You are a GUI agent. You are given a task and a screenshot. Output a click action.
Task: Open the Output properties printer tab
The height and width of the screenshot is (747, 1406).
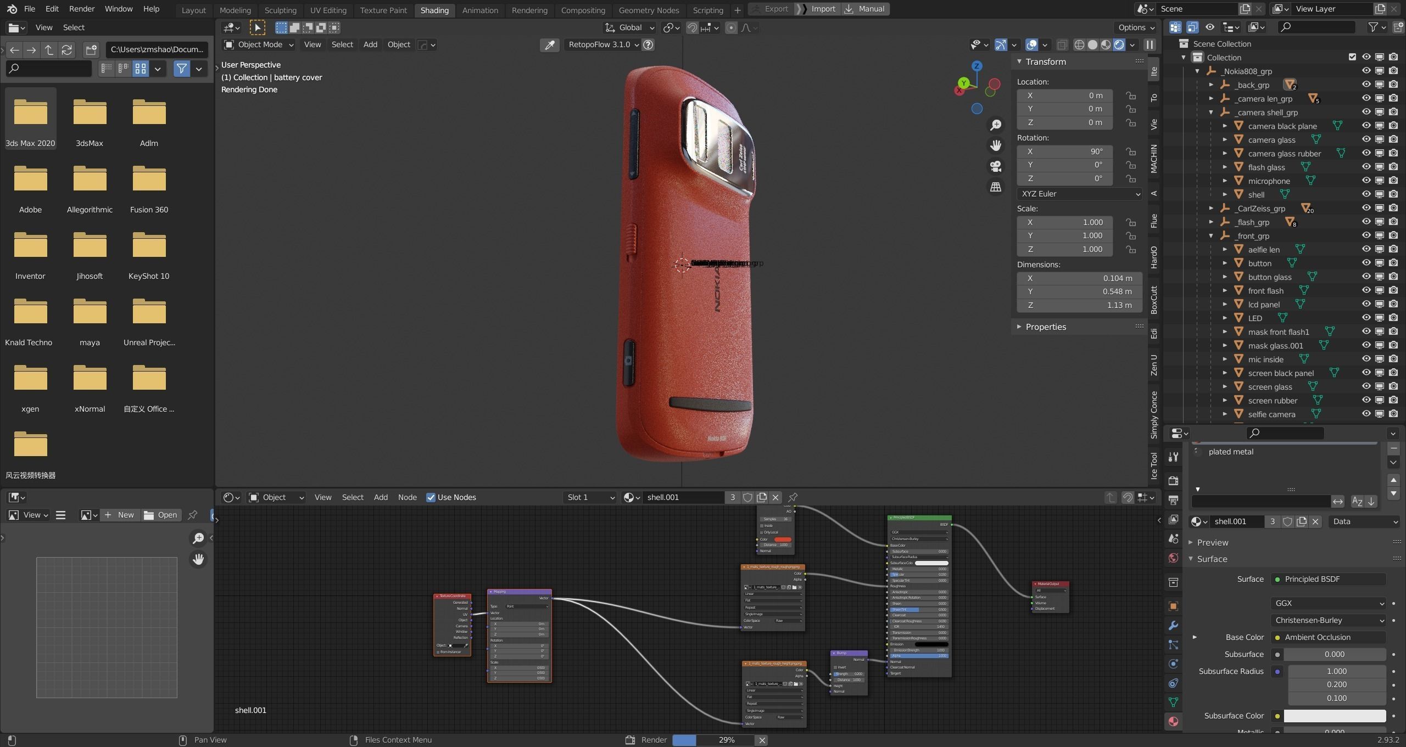(1173, 500)
